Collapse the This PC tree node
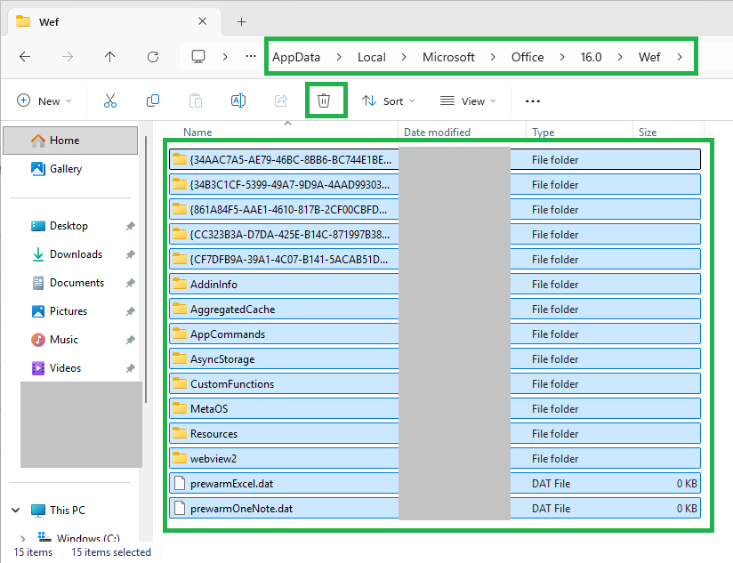Image resolution: width=733 pixels, height=563 pixels. click(x=16, y=511)
